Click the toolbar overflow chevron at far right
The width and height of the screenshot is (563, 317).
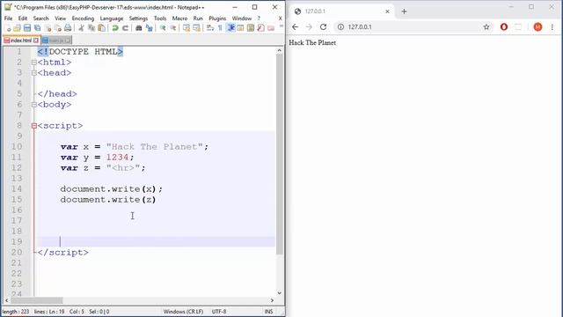(x=281, y=26)
